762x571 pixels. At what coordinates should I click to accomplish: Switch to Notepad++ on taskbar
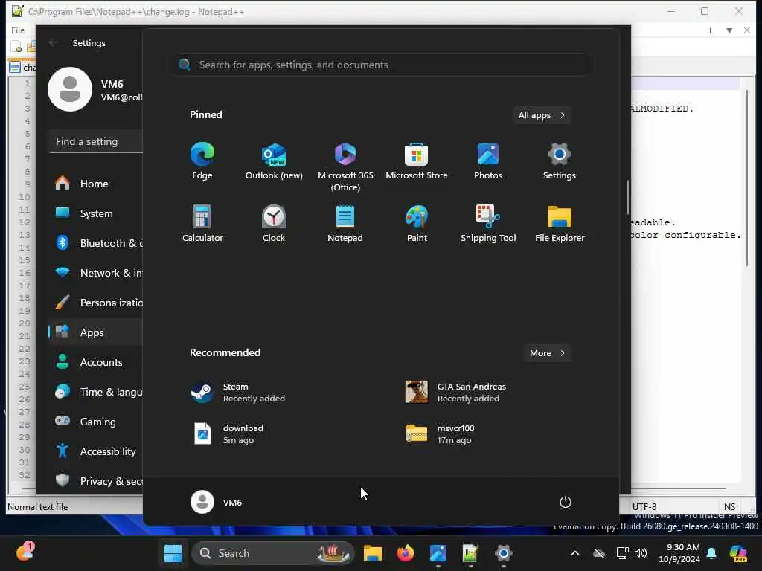[x=470, y=553]
